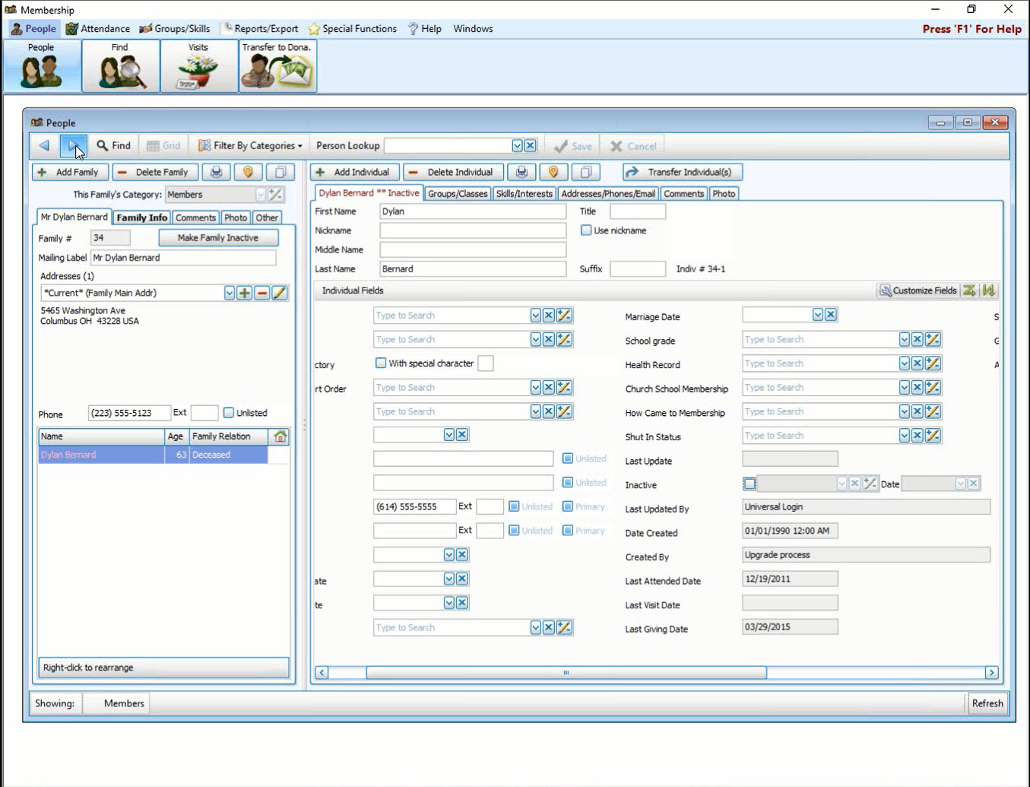Click the remove address minus icon
Viewport: 1030px width, 787px height.
click(x=262, y=293)
